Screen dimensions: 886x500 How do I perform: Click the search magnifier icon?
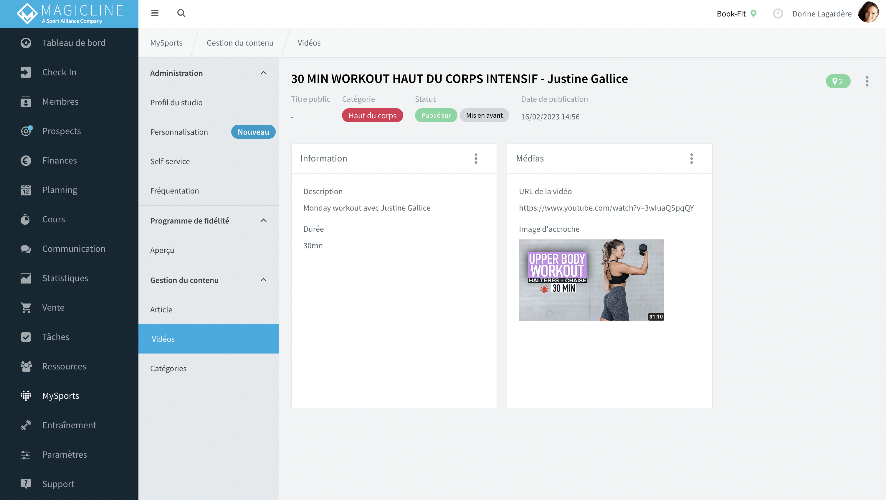(181, 13)
